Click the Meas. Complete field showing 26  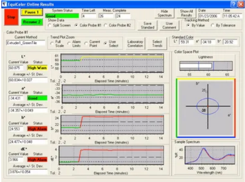(106, 16)
